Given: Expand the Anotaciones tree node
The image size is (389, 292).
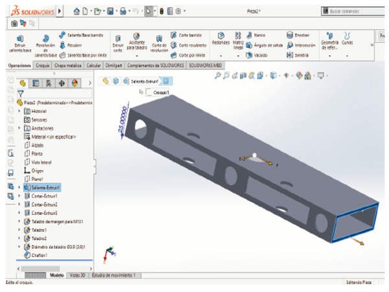Looking at the screenshot, I should point(19,128).
